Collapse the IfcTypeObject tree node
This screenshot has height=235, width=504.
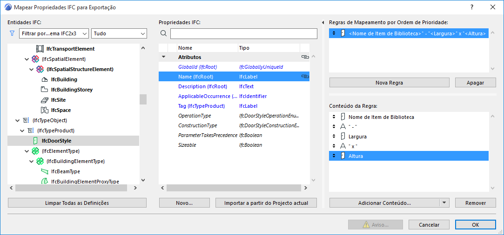(x=18, y=120)
